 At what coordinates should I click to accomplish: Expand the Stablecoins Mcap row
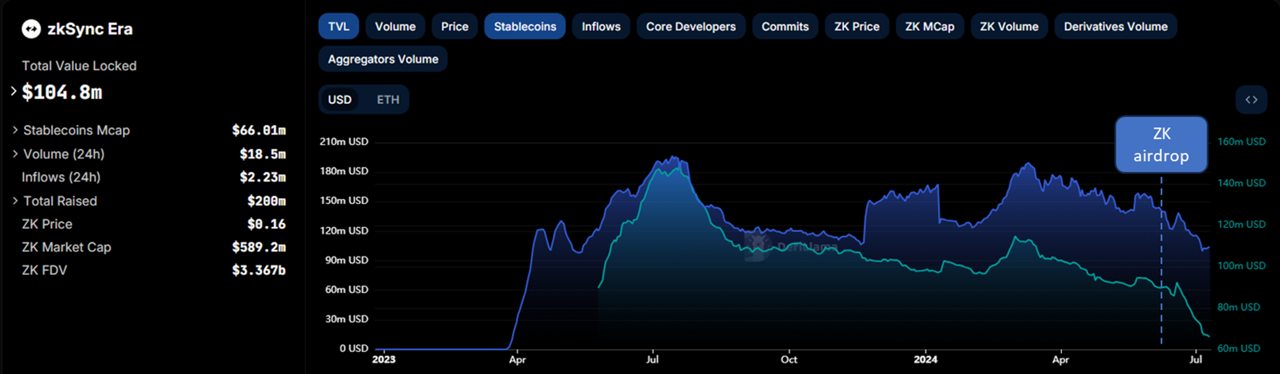coord(15,130)
